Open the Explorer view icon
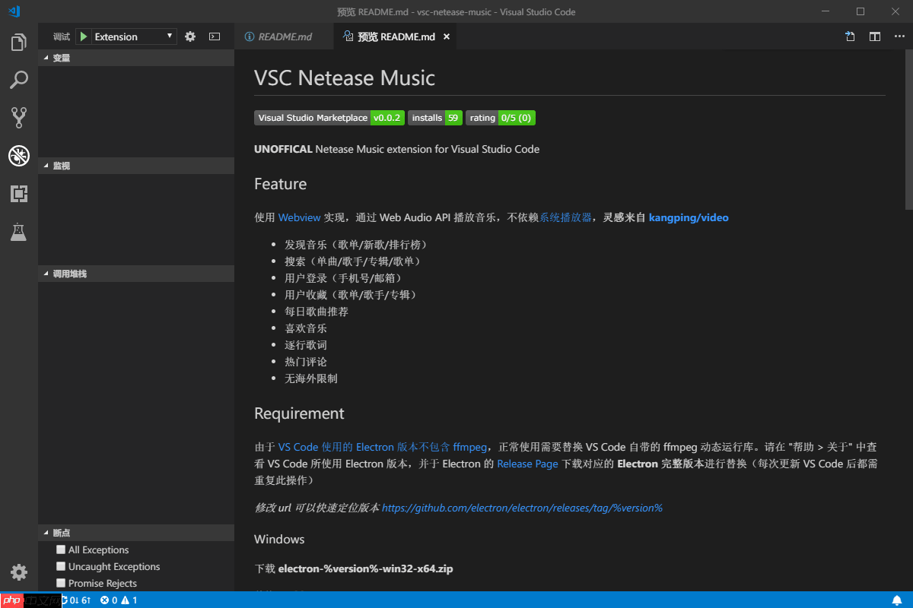 (x=18, y=42)
